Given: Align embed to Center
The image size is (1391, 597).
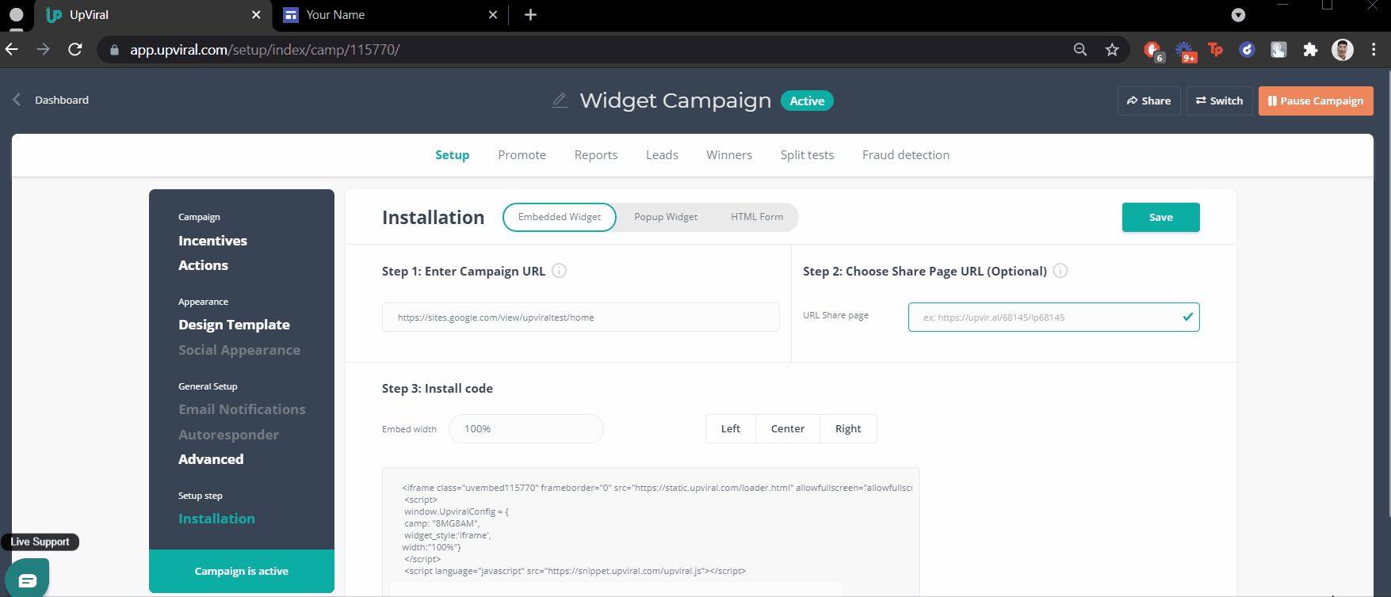Looking at the screenshot, I should [788, 428].
